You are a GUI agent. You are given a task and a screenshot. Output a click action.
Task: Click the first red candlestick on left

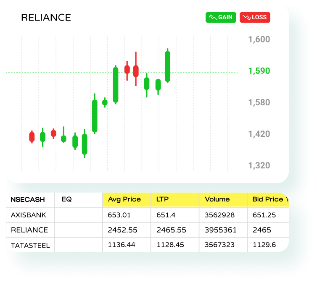tap(32, 137)
